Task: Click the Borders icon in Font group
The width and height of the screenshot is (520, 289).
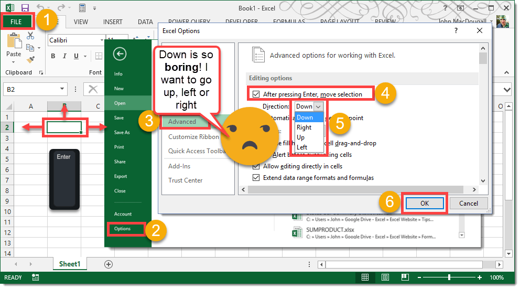Action: coord(99,56)
